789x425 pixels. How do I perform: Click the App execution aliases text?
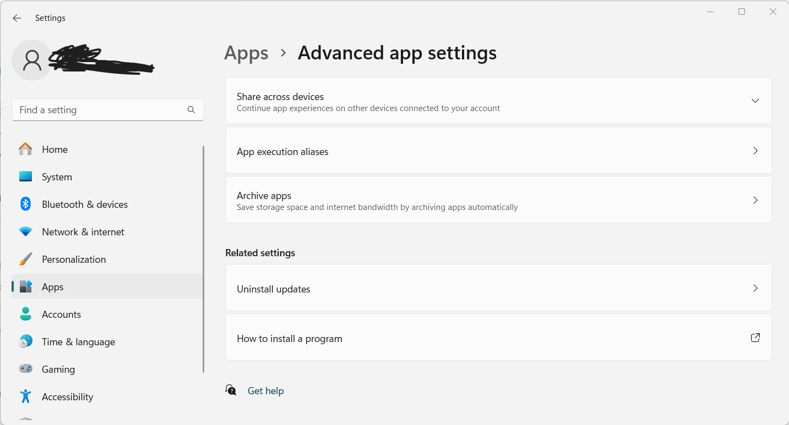(x=282, y=152)
